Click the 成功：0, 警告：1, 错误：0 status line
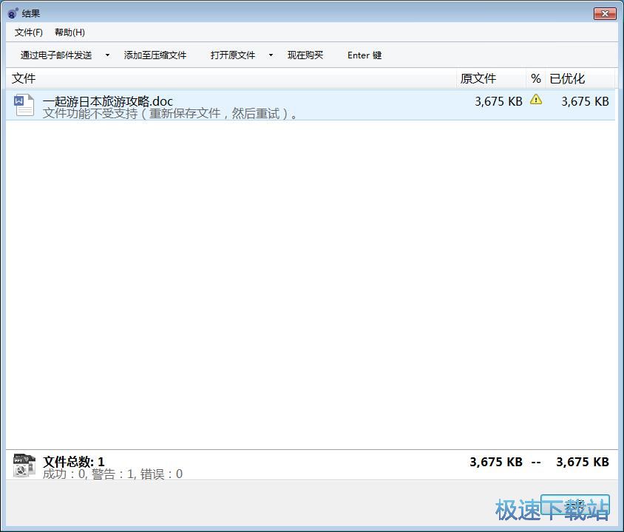This screenshot has width=624, height=532. 112,474
